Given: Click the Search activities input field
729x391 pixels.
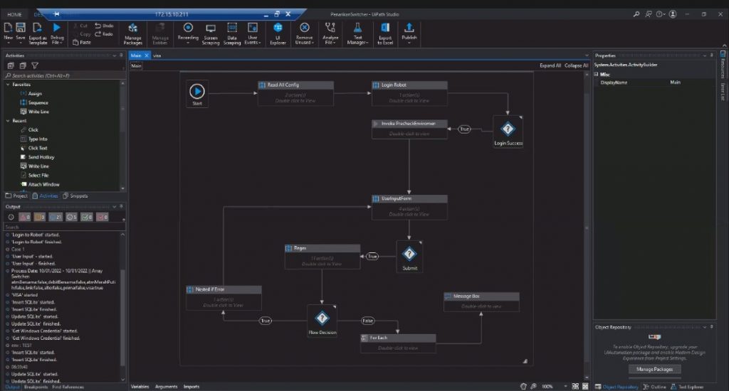Looking at the screenshot, I should click(x=64, y=75).
